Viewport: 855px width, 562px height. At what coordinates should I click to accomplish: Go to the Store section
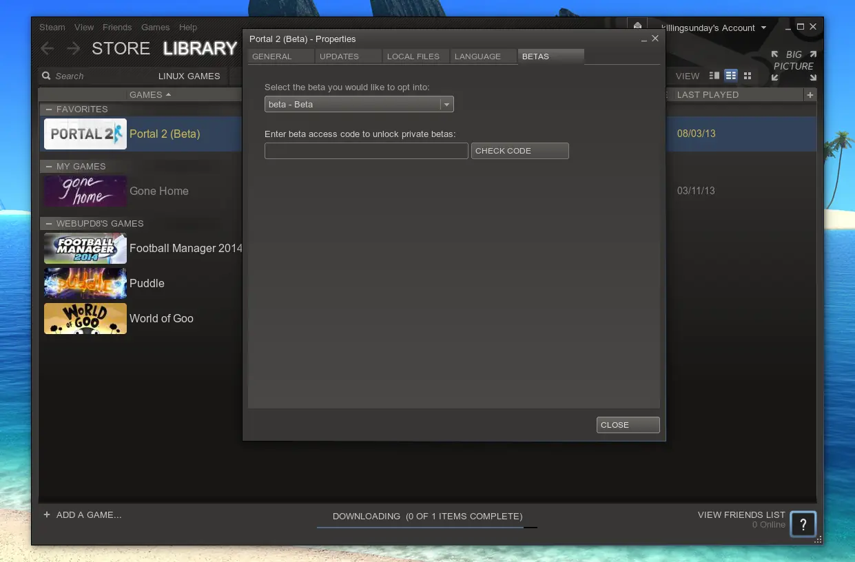121,48
